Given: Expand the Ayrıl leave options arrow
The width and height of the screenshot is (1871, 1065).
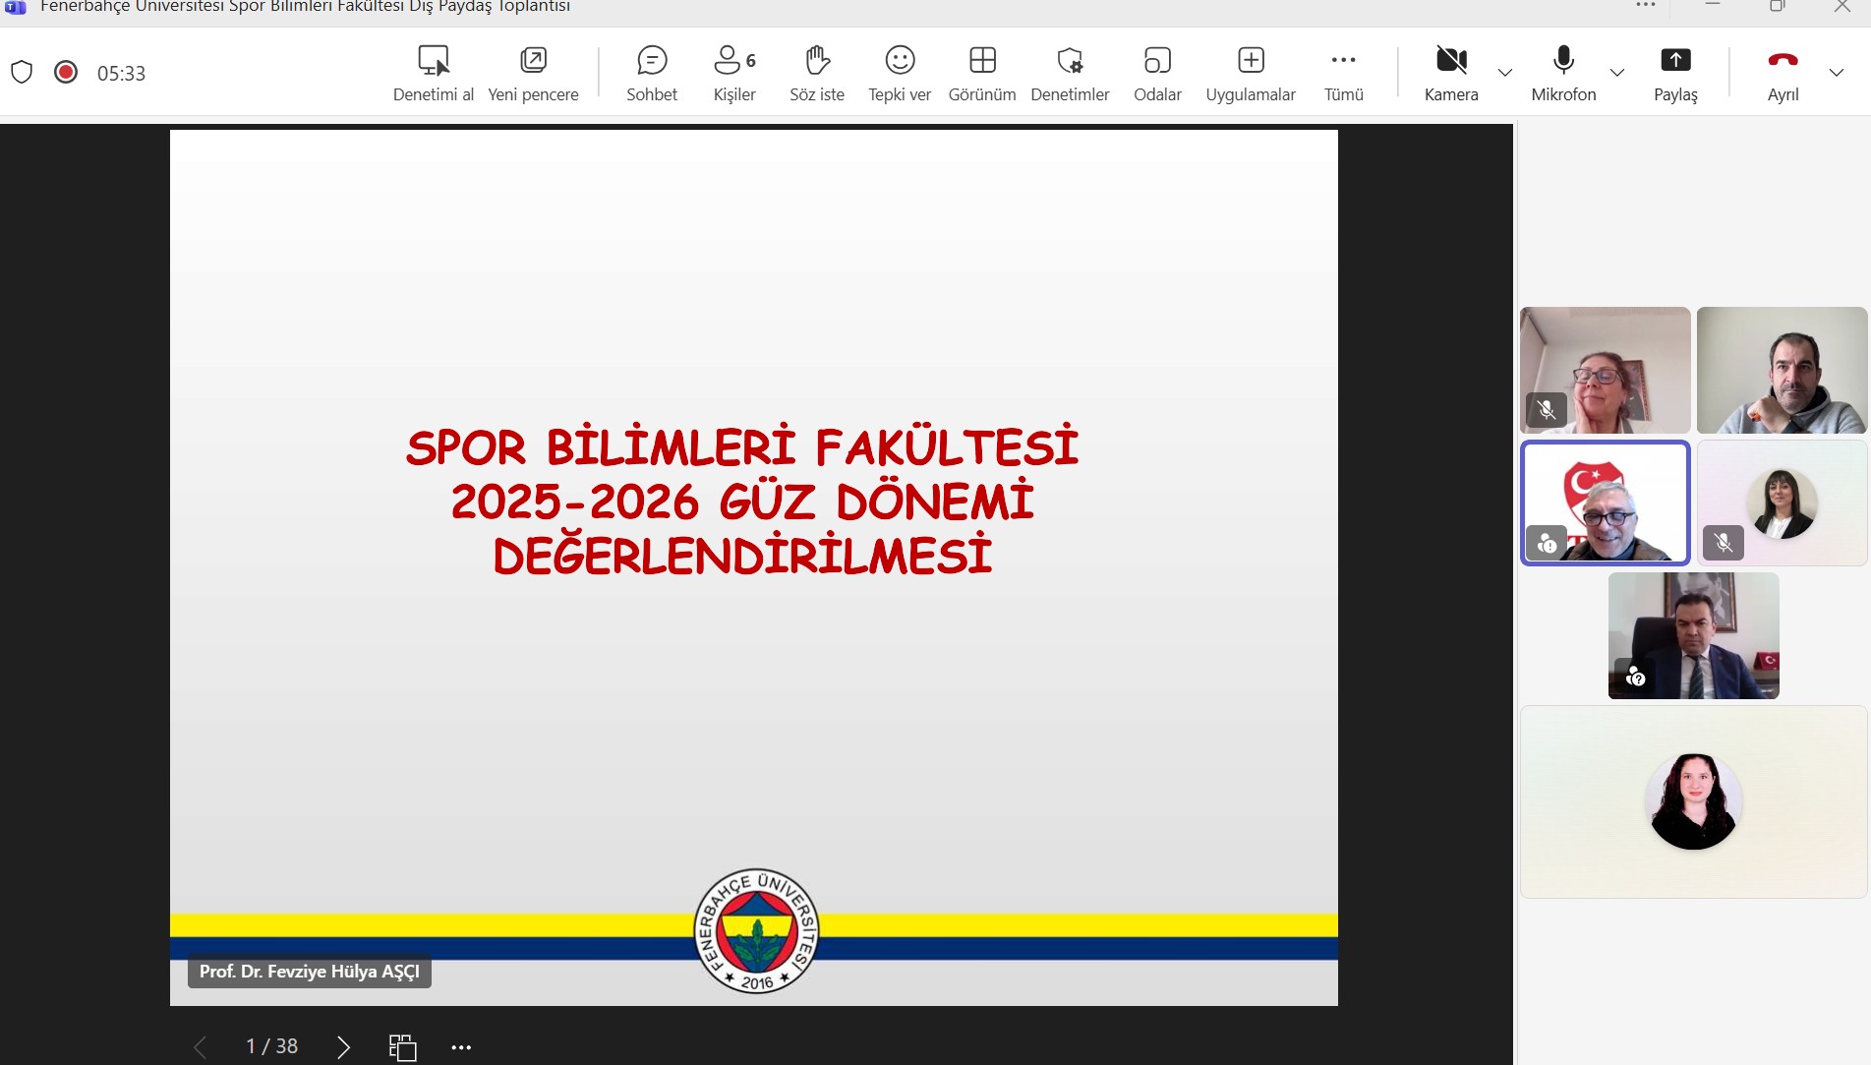Looking at the screenshot, I should [x=1836, y=73].
